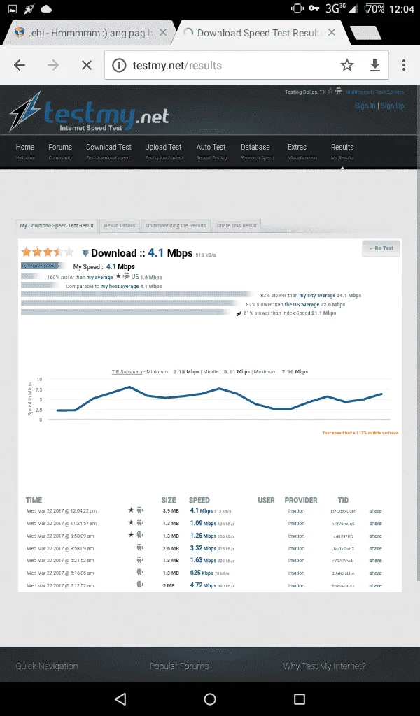Click the Android icon in 8:58:09 am row
Image resolution: width=420 pixels, height=716 pixels.
click(x=139, y=547)
